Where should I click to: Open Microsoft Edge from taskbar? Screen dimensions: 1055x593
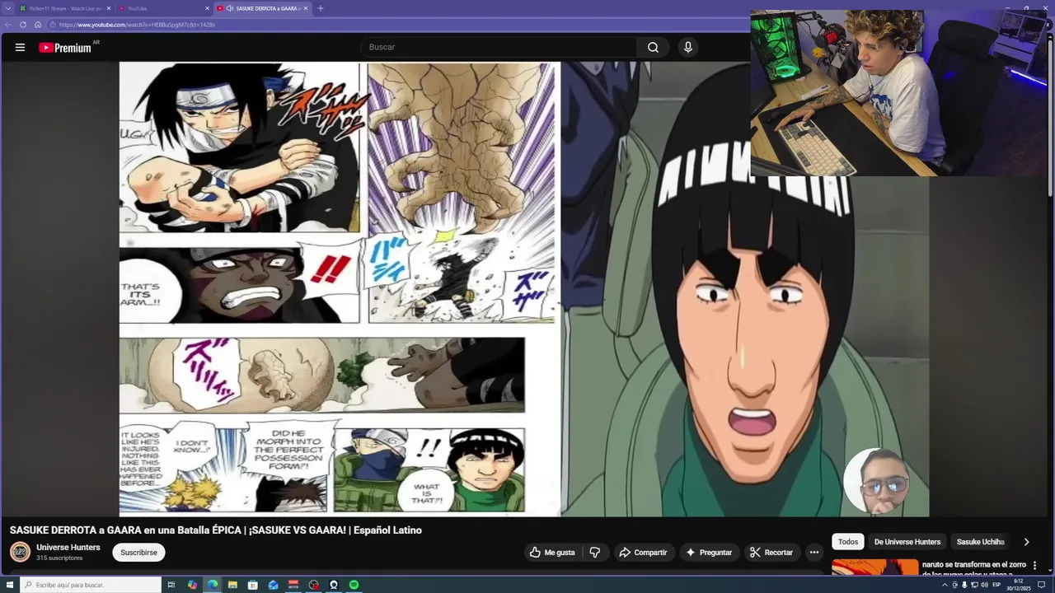[x=213, y=585]
